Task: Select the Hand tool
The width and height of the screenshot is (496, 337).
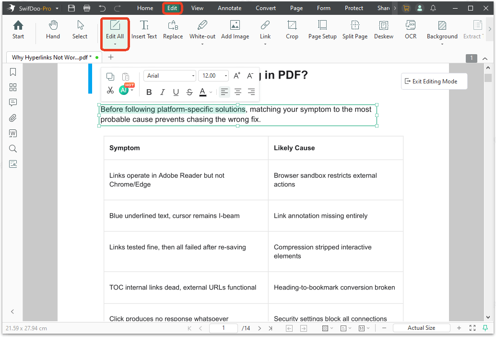Action: 53,30
